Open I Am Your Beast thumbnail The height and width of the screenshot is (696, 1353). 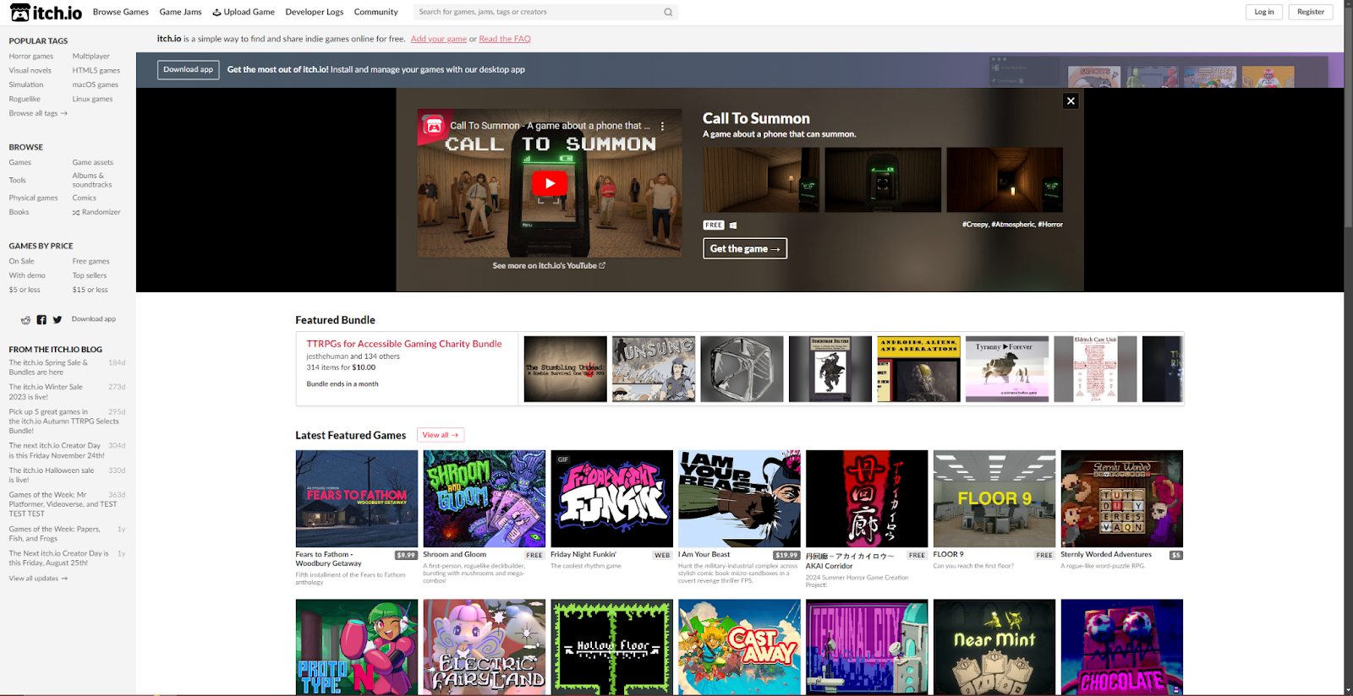[739, 498]
